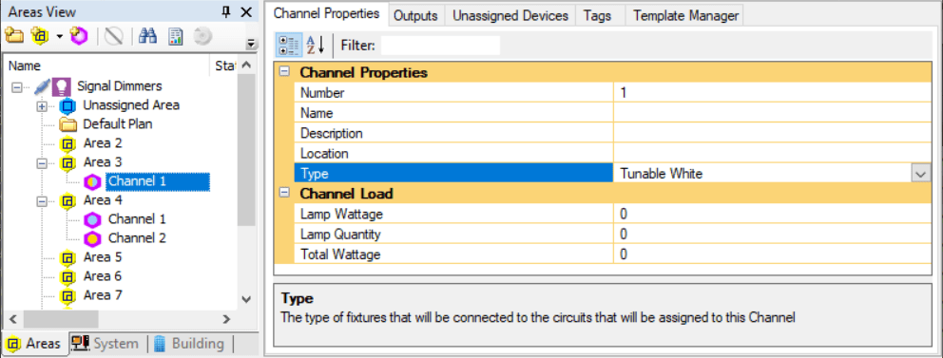Switch to the System view tab

tap(106, 344)
